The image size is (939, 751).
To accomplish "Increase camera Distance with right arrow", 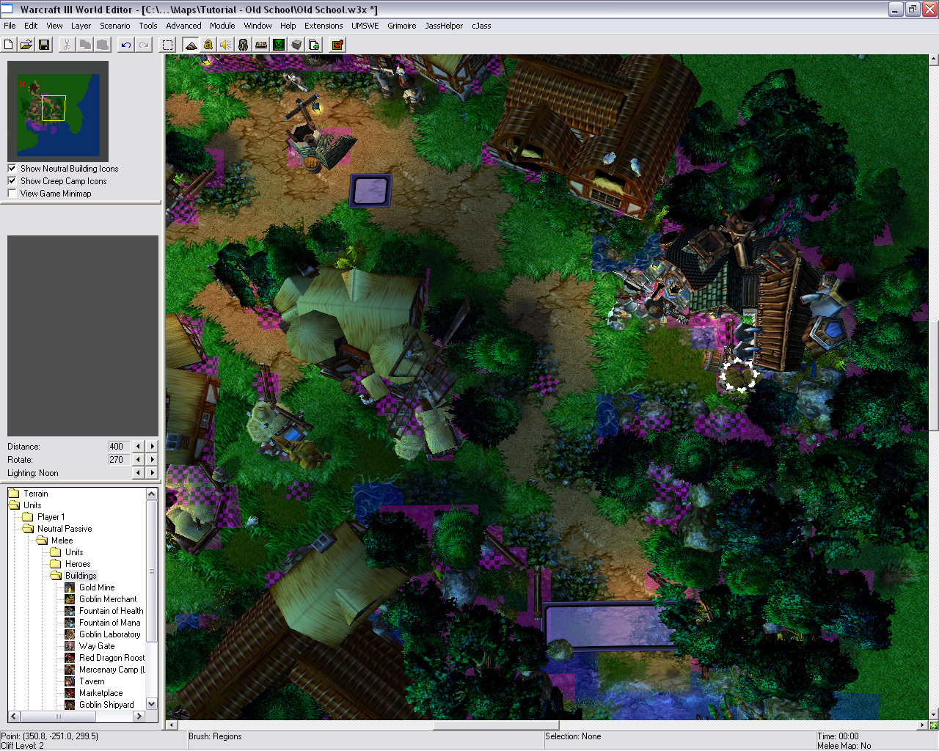I will (x=152, y=446).
